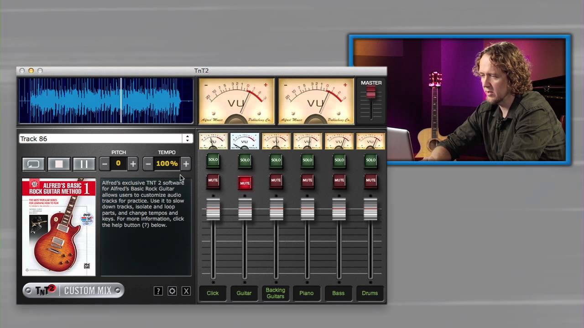Click the Bass channel fader handle
Viewport: 584px width, 328px height.
(339, 209)
